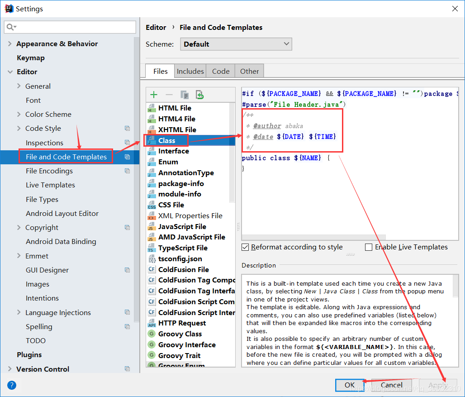Expand the Color Scheme node
465x397 pixels.
click(19, 114)
